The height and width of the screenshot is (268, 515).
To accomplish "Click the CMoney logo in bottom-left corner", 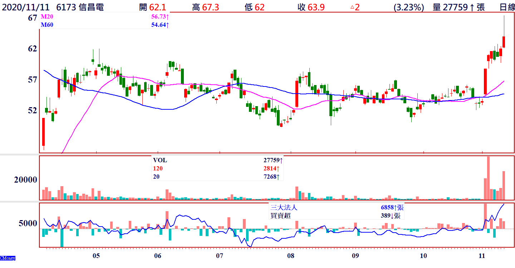I will click(x=8, y=258).
